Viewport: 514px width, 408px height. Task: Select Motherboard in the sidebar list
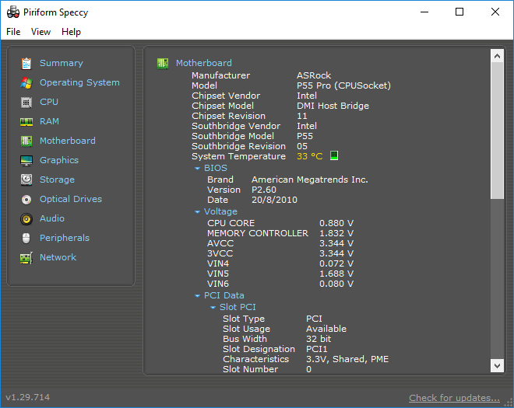(x=68, y=141)
